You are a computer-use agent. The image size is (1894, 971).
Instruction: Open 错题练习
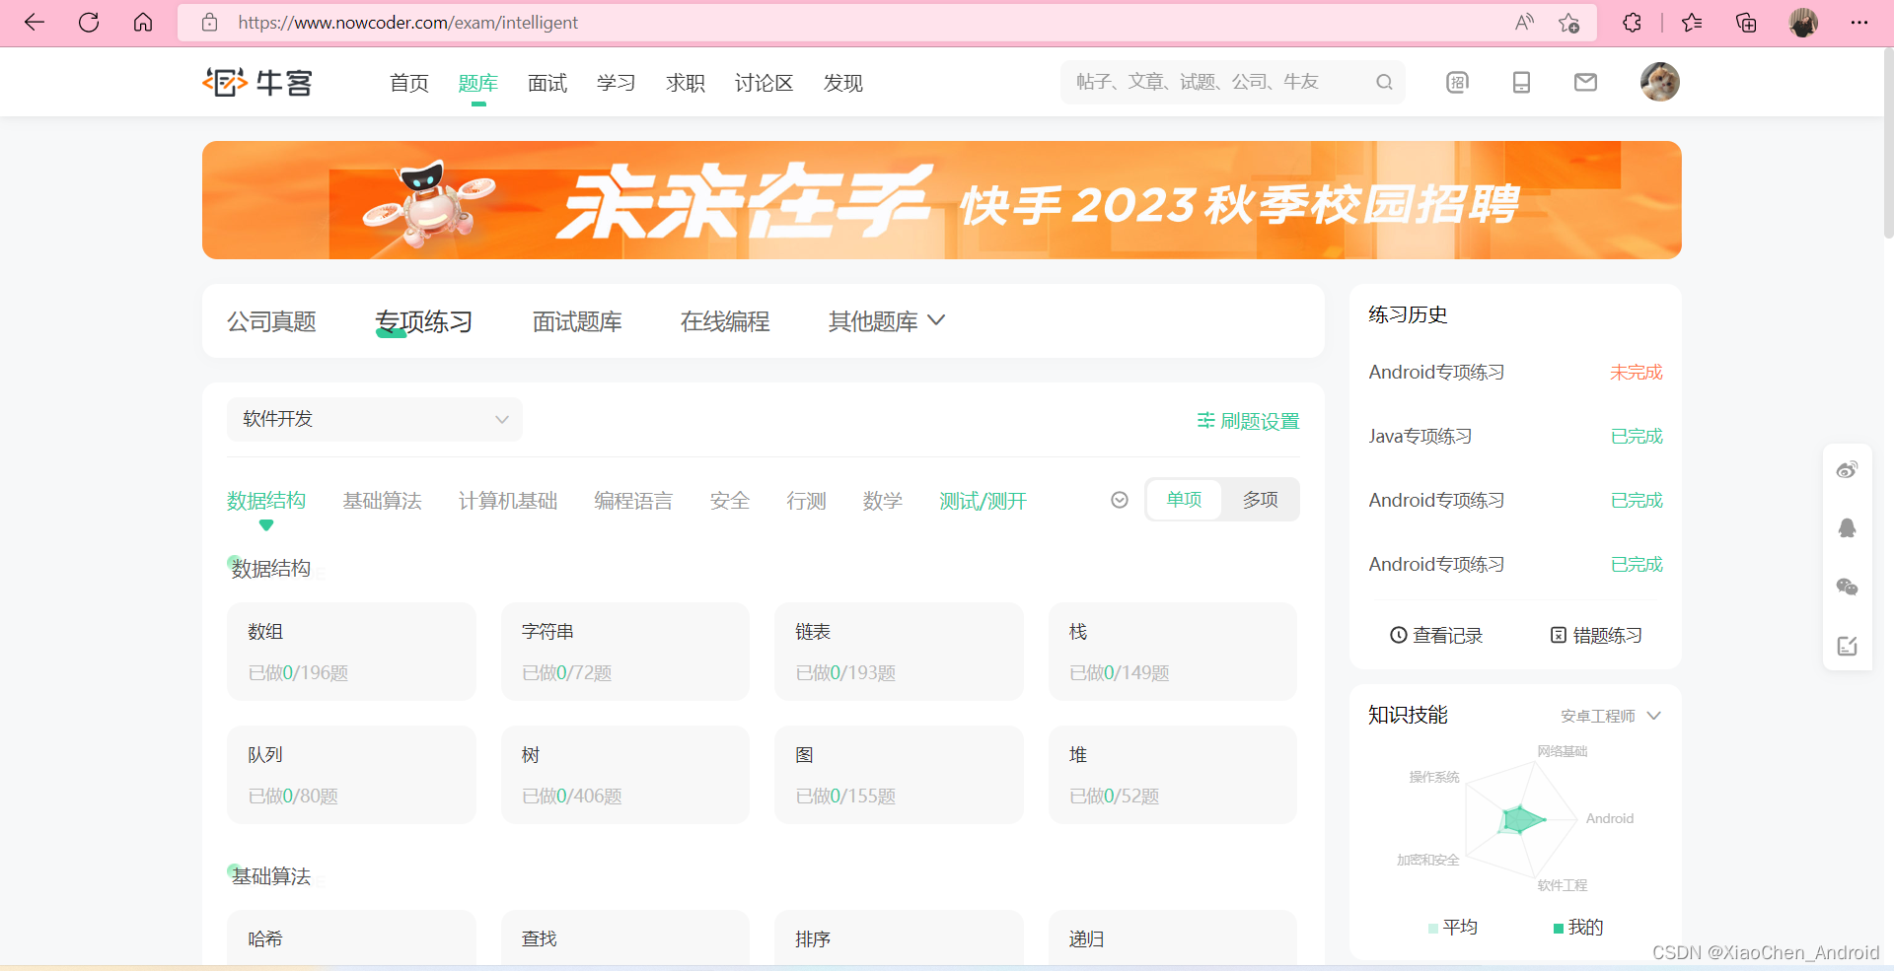click(1596, 636)
